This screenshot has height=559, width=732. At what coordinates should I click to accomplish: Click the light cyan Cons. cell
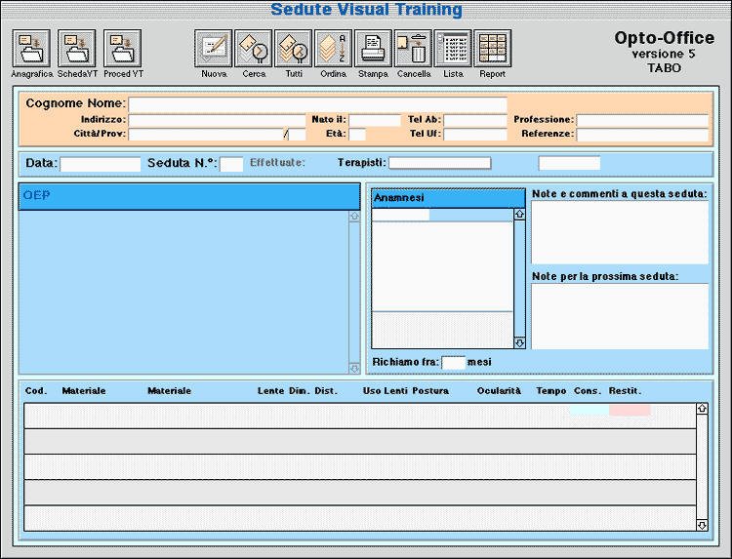tap(590, 410)
